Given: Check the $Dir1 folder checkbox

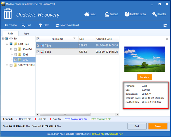Looking at the screenshot, I should [15, 54].
